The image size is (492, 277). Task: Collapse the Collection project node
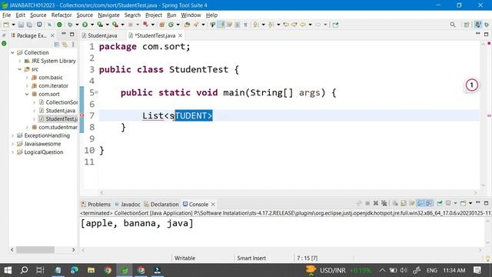pos(12,52)
